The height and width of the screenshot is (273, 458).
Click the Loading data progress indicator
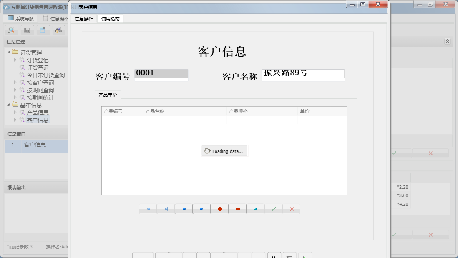pyautogui.click(x=224, y=151)
